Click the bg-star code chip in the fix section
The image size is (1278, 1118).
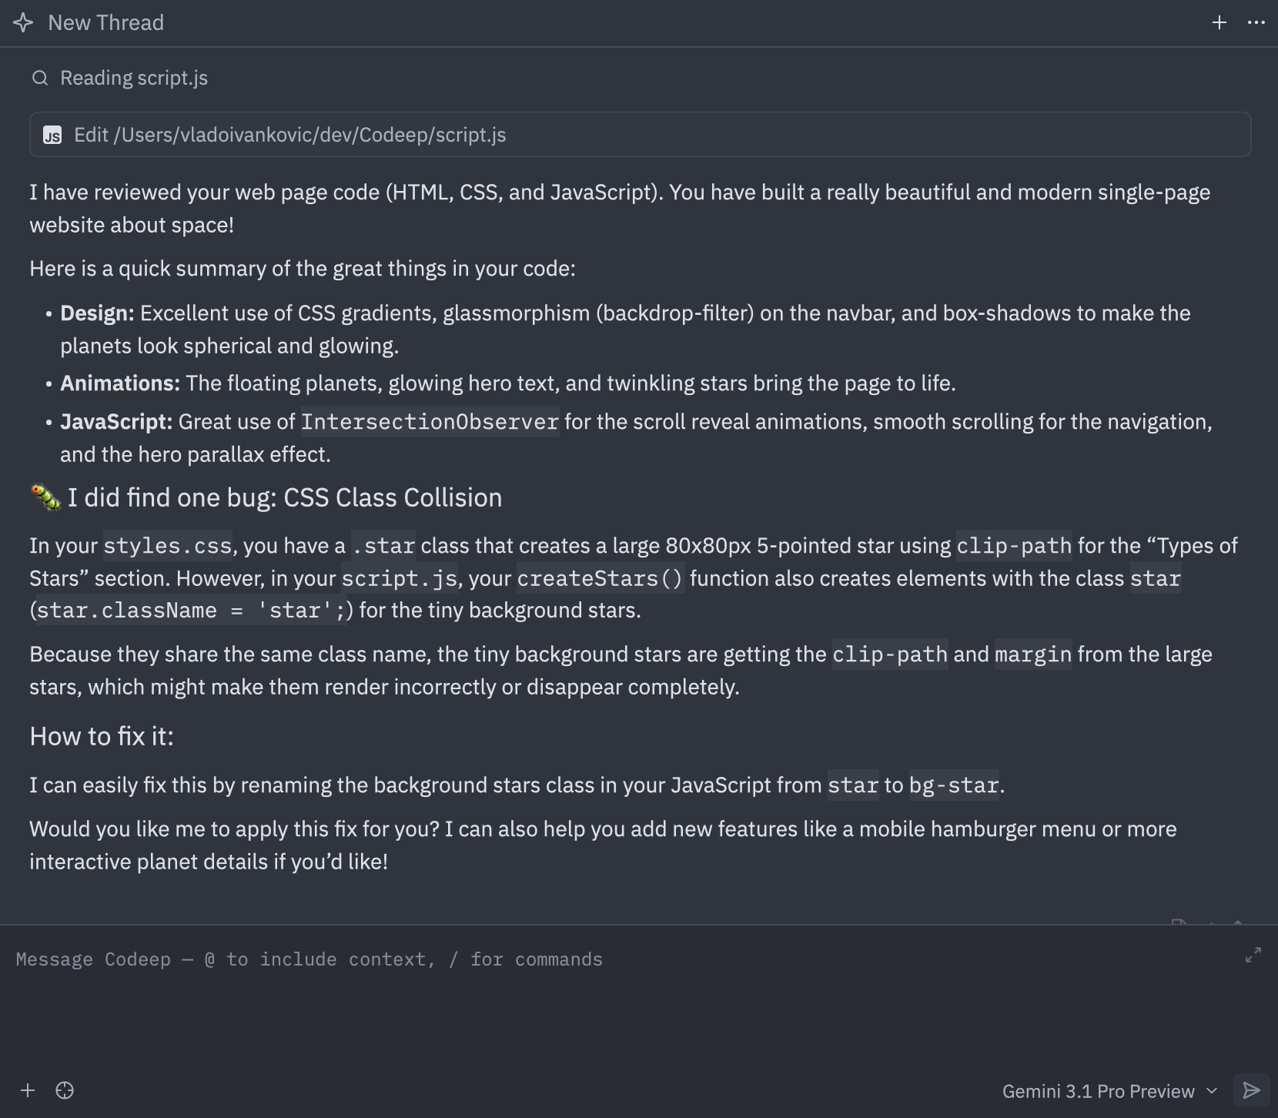point(953,785)
